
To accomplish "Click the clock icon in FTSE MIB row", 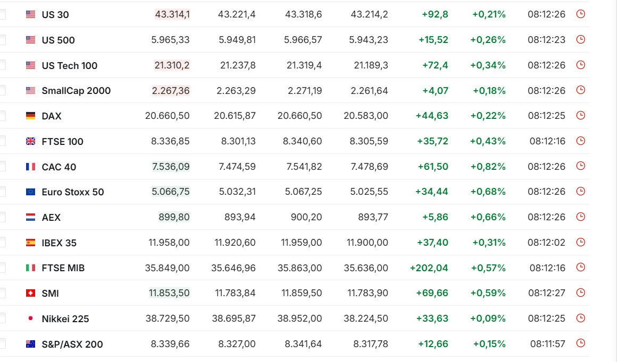I will pos(581,268).
